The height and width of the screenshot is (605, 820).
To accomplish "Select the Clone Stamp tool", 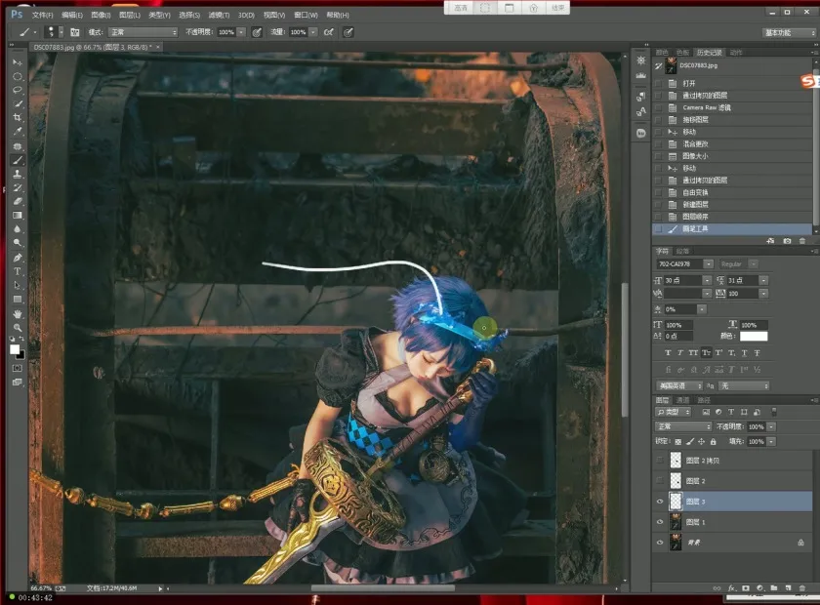I will click(x=18, y=173).
